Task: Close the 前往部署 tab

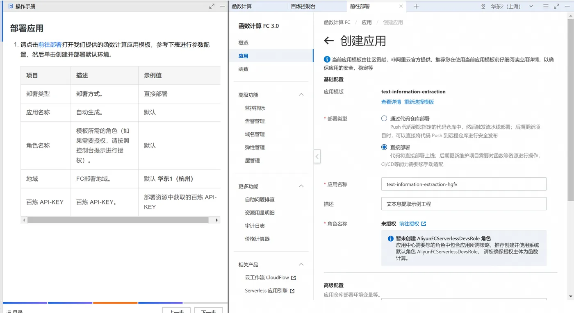Action: (x=401, y=6)
